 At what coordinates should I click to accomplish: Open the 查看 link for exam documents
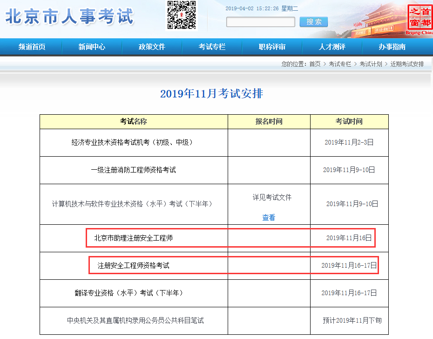click(x=269, y=218)
